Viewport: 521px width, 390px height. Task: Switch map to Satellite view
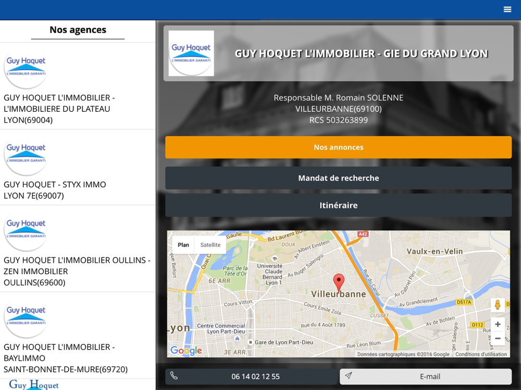coord(210,245)
